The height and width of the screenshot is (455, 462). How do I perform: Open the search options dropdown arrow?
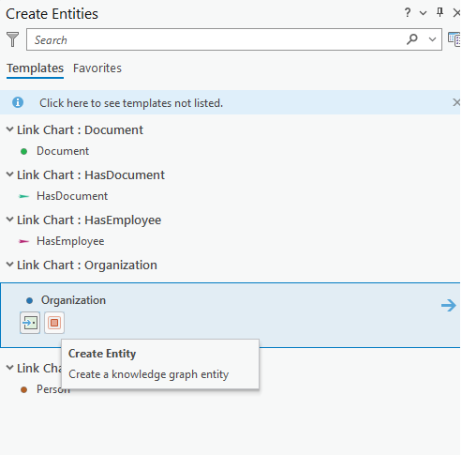[432, 39]
